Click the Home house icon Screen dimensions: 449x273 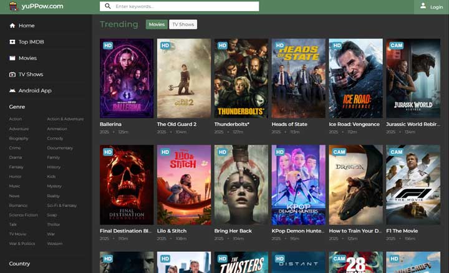[12, 26]
